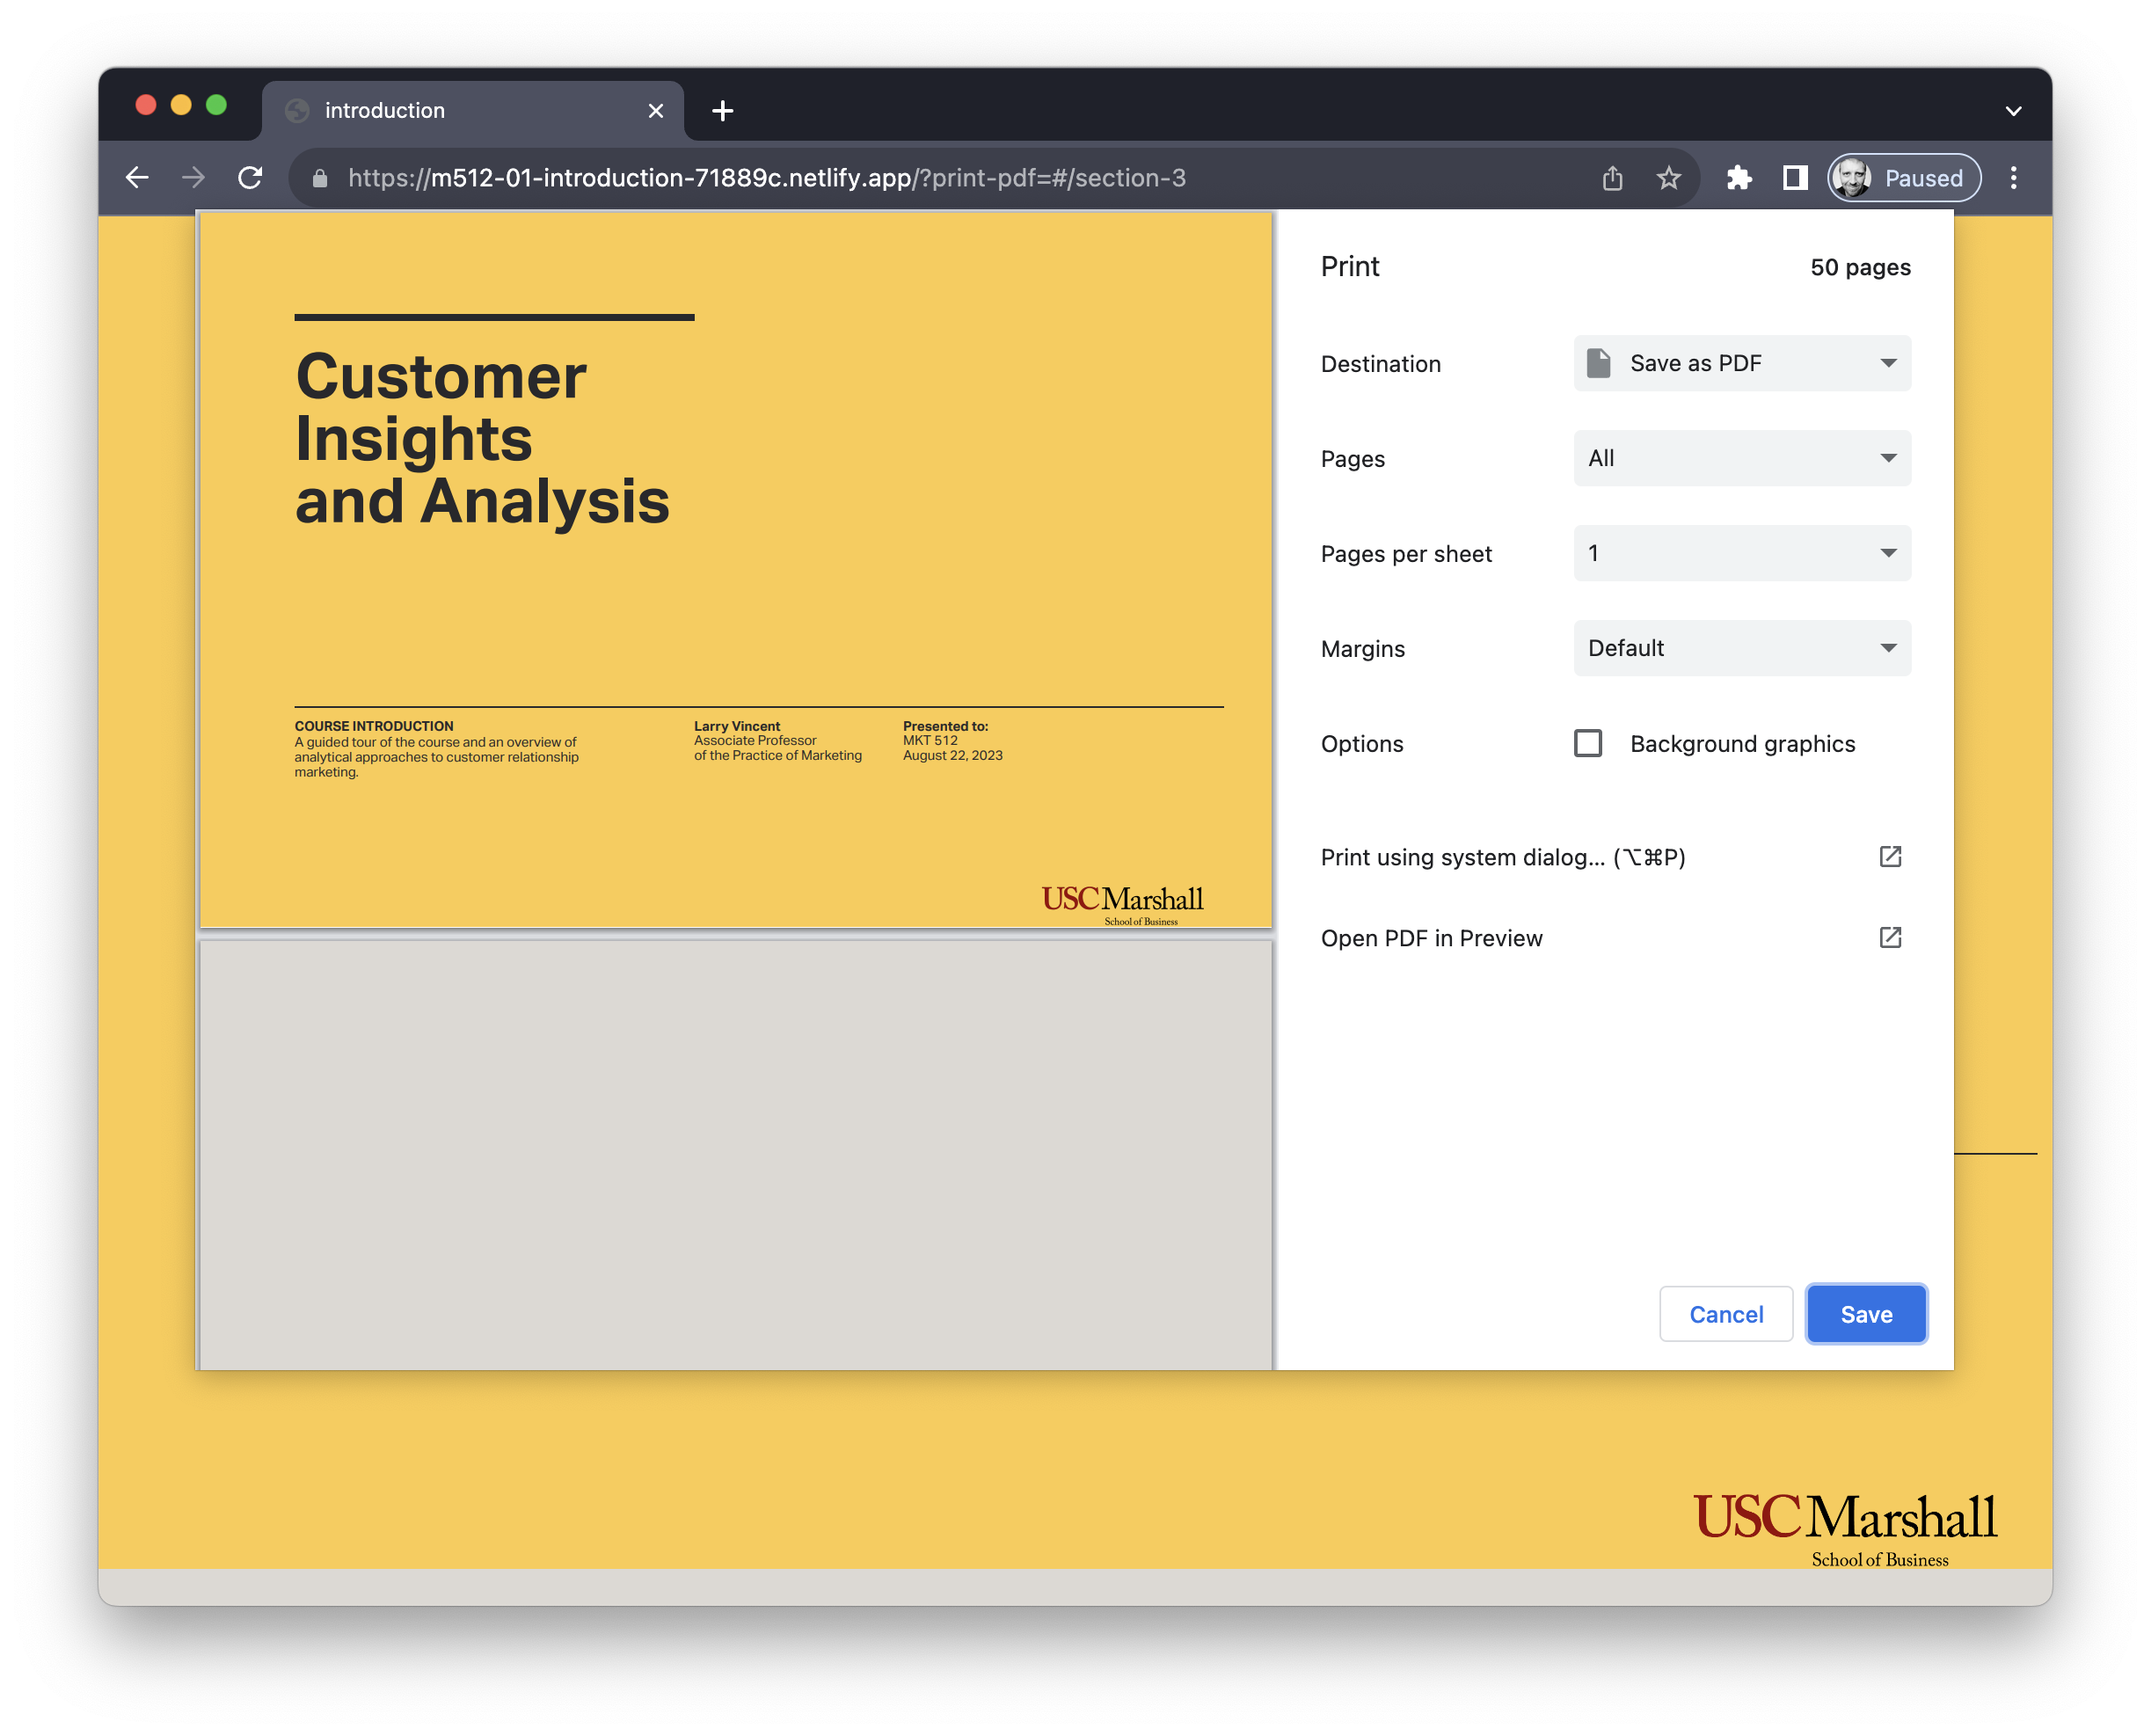Image resolution: width=2151 pixels, height=1736 pixels.
Task: Click the share page icon
Action: [x=1612, y=178]
